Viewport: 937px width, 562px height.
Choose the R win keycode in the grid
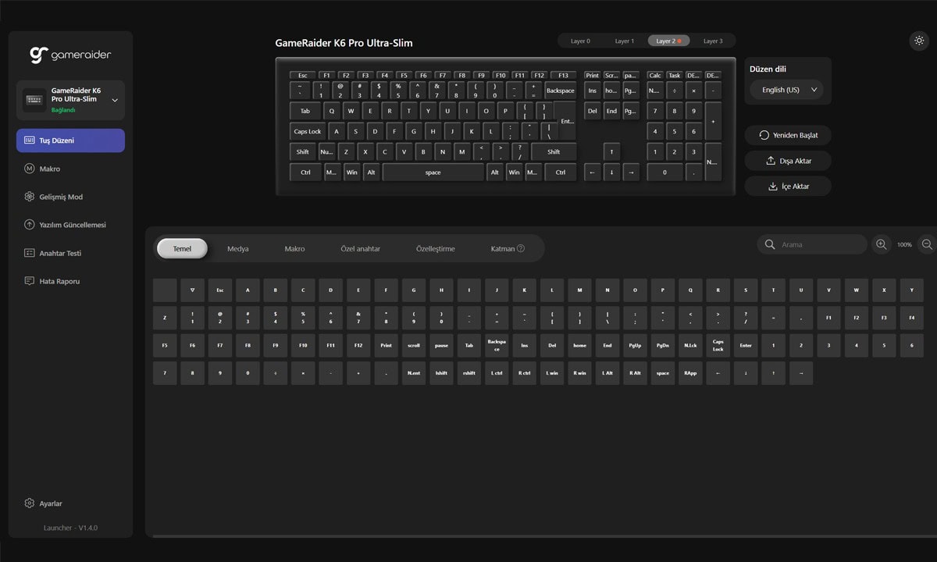579,373
